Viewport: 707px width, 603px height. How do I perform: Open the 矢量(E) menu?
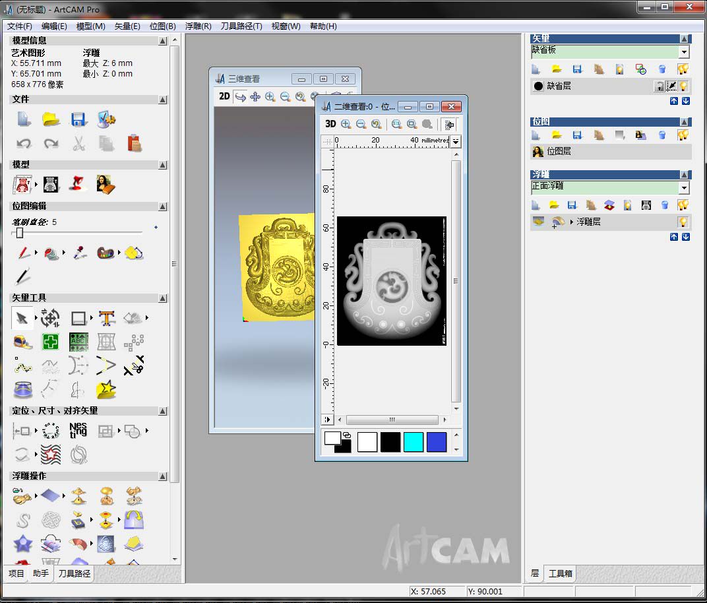click(x=127, y=26)
